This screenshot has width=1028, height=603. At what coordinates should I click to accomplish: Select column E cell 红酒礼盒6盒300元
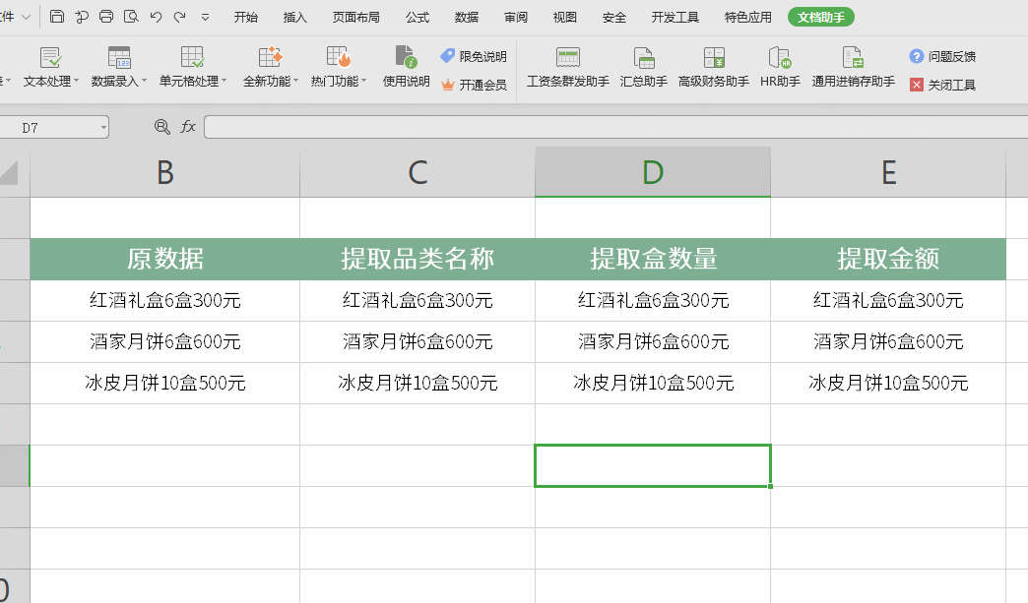click(888, 301)
